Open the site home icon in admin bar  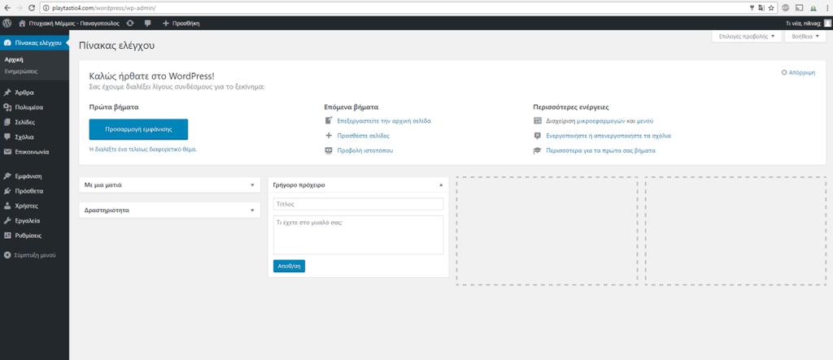click(x=22, y=24)
